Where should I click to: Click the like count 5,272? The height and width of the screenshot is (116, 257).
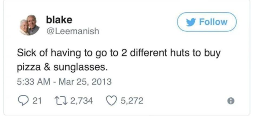(x=132, y=101)
